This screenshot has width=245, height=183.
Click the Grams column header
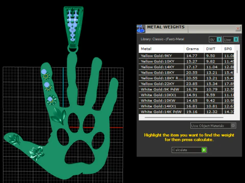pos(194,49)
